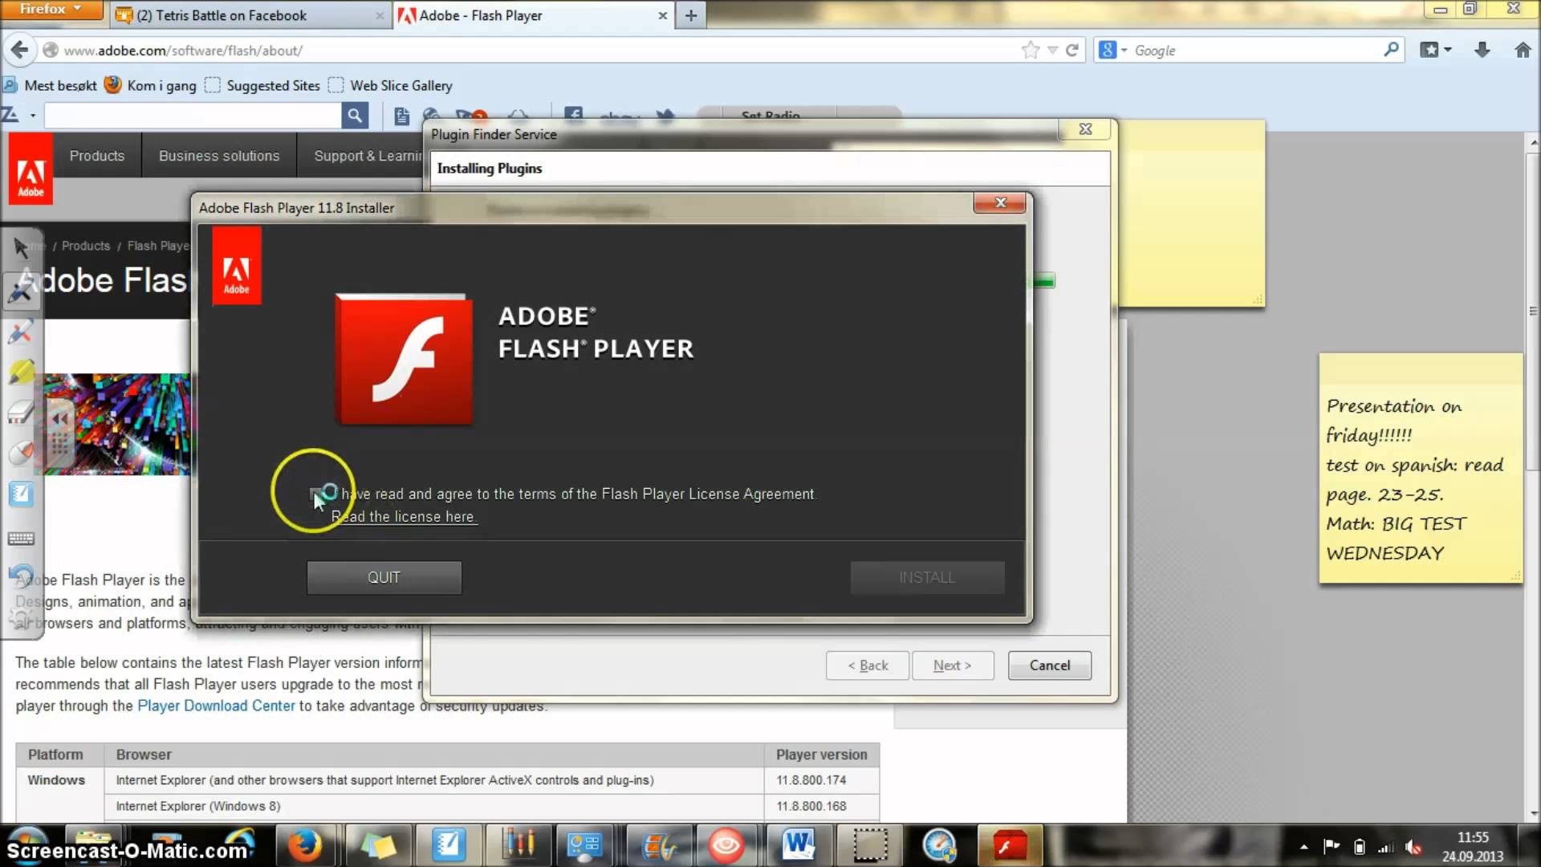Click the Support & Learning menu tab
The image size is (1541, 867).
click(369, 156)
